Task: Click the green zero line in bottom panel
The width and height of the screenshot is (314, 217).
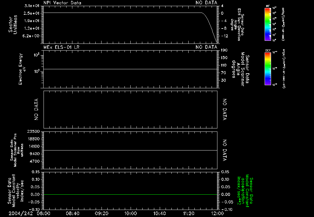Action: (130, 194)
